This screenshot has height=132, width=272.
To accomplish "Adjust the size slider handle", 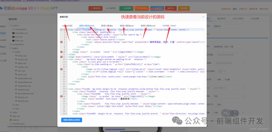I will pos(267,38).
